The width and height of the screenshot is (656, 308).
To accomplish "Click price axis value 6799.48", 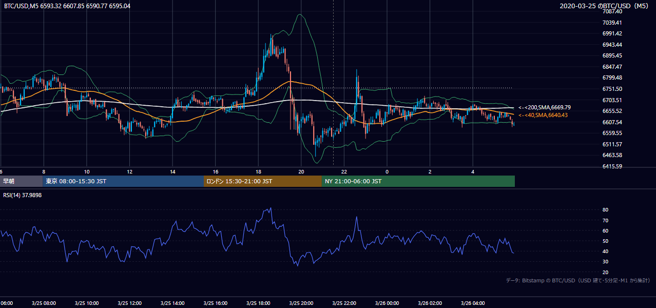I will (612, 78).
